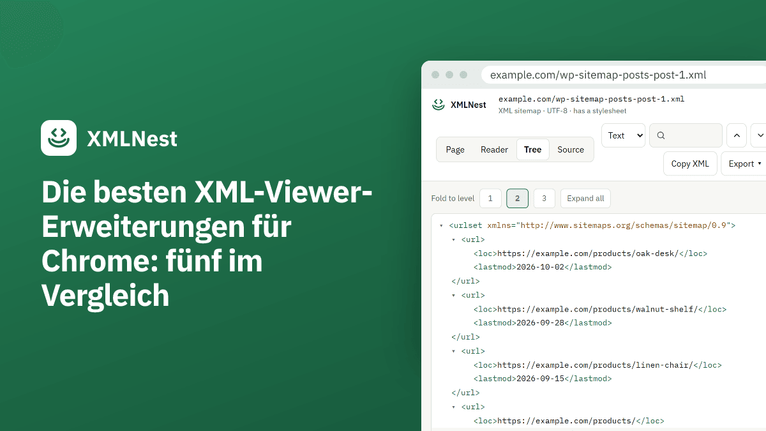Screen dimensions: 766x431
Task: Click the linen-chair loc URL line
Action: (x=597, y=365)
